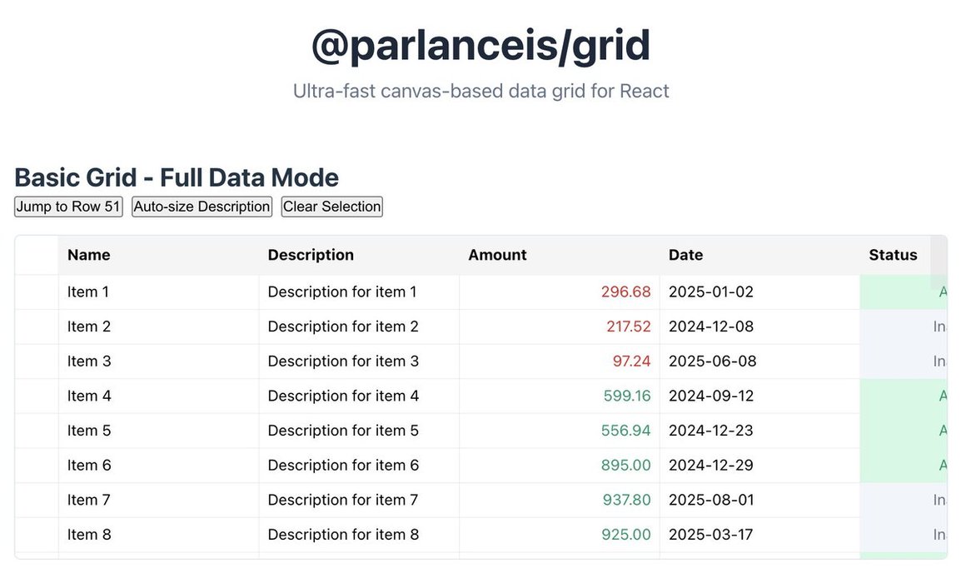Click the date cell 2025-08-01
Image resolution: width=961 pixels, height=583 pixels.
coord(759,500)
